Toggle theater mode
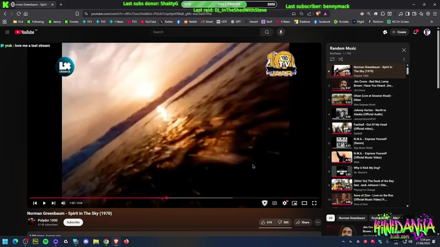Screen dimensions: 440x247 [304, 203]
